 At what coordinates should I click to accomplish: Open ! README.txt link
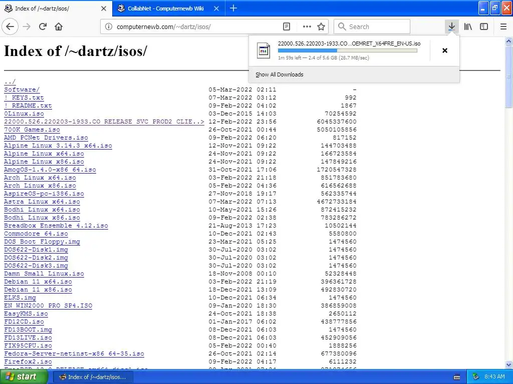tap(28, 105)
